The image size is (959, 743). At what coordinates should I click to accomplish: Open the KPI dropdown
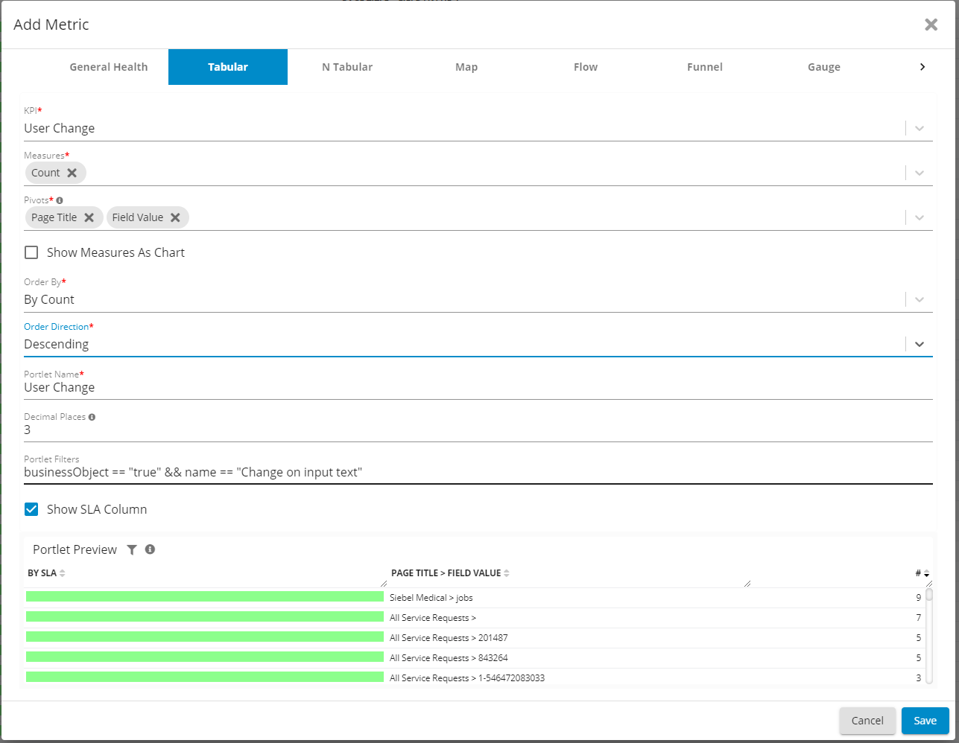(919, 128)
